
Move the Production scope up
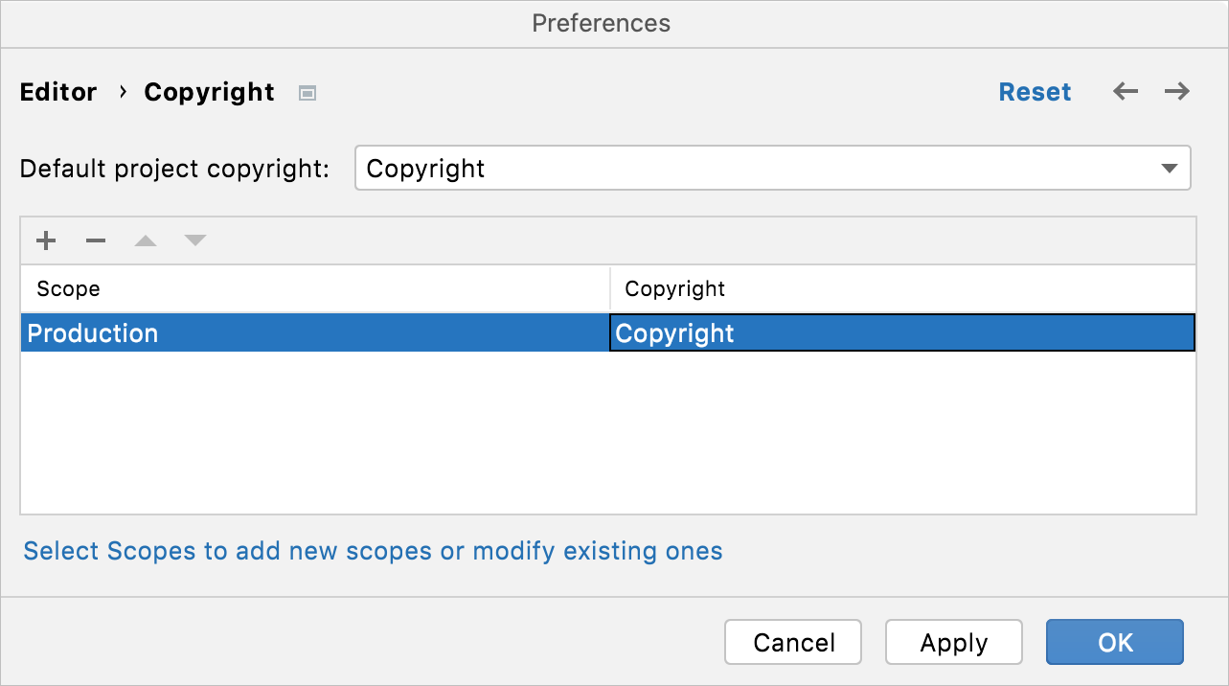pos(145,240)
